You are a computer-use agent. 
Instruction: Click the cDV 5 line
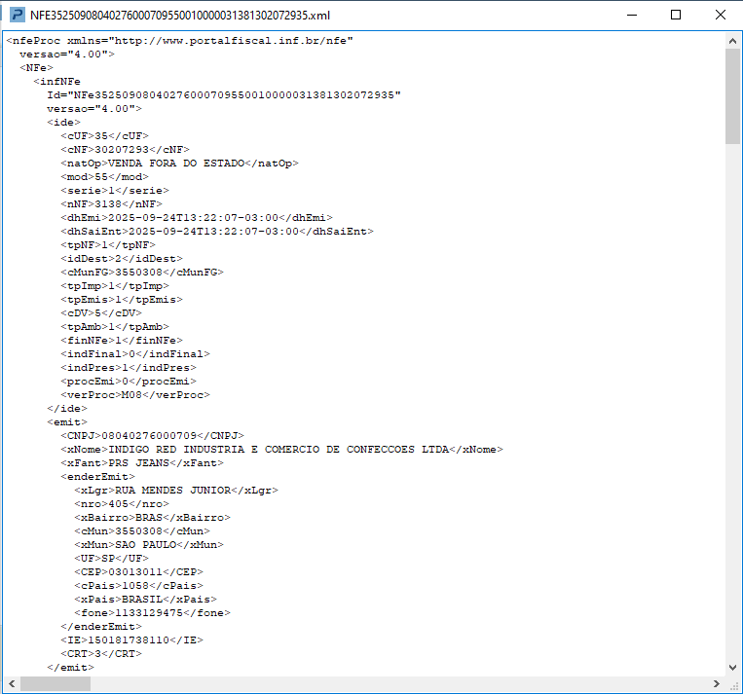[101, 313]
